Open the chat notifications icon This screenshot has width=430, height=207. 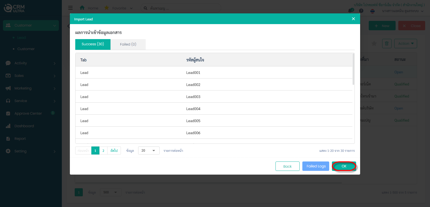tap(351, 10)
